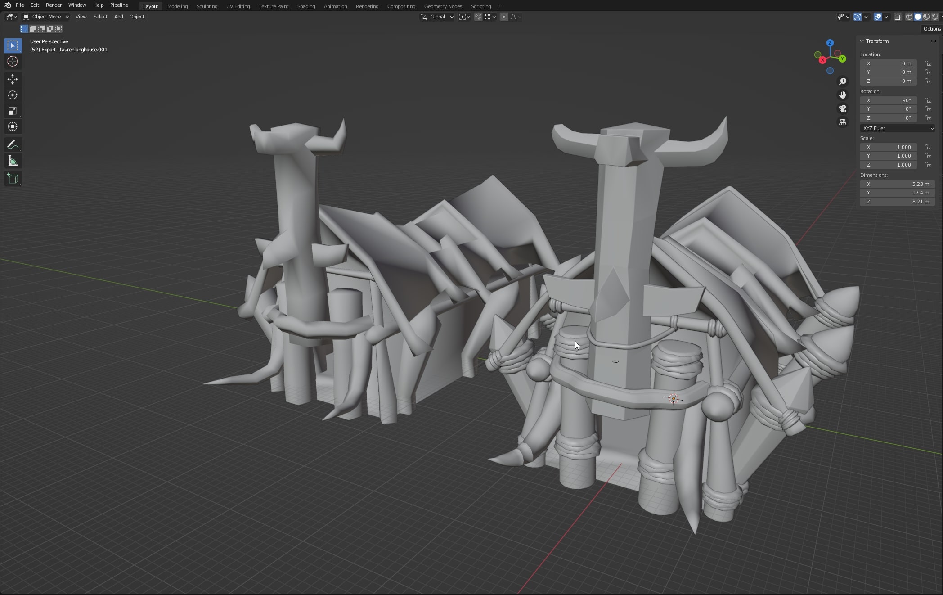Select the Measure tool
The height and width of the screenshot is (595, 943).
[13, 161]
